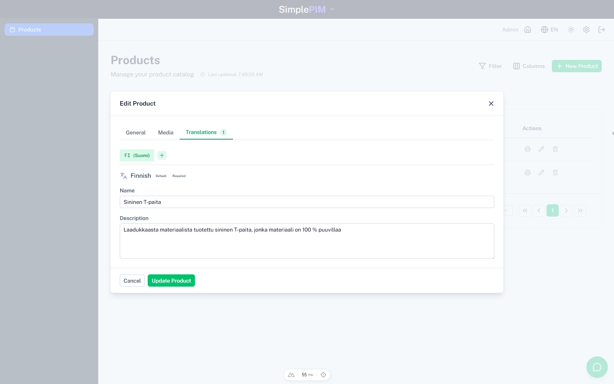
Task: Open the chat support bubble
Action: click(597, 367)
